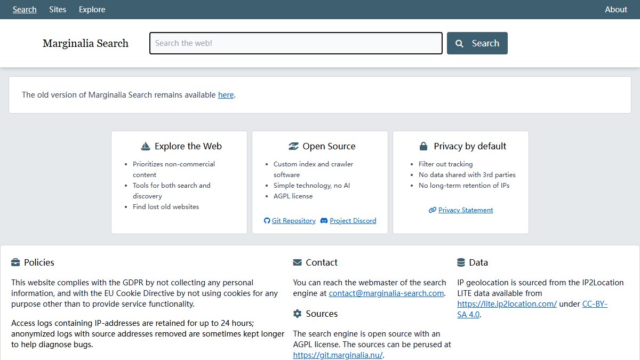Screen dimensions: 640x360
Task: Go to the Sites navigation item
Action: tap(58, 10)
